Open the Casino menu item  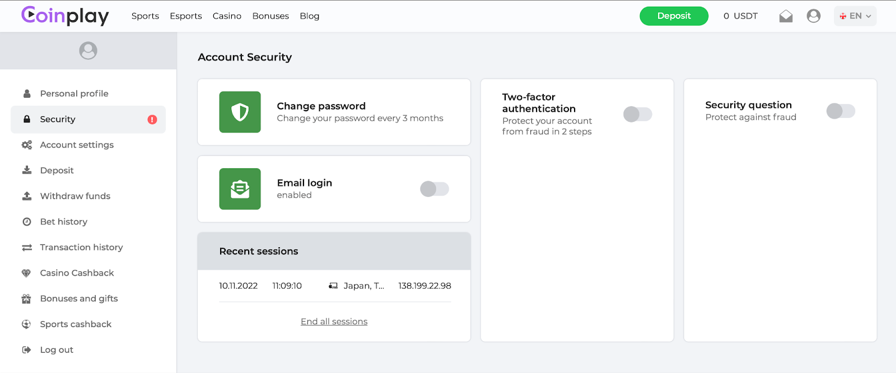pos(227,16)
